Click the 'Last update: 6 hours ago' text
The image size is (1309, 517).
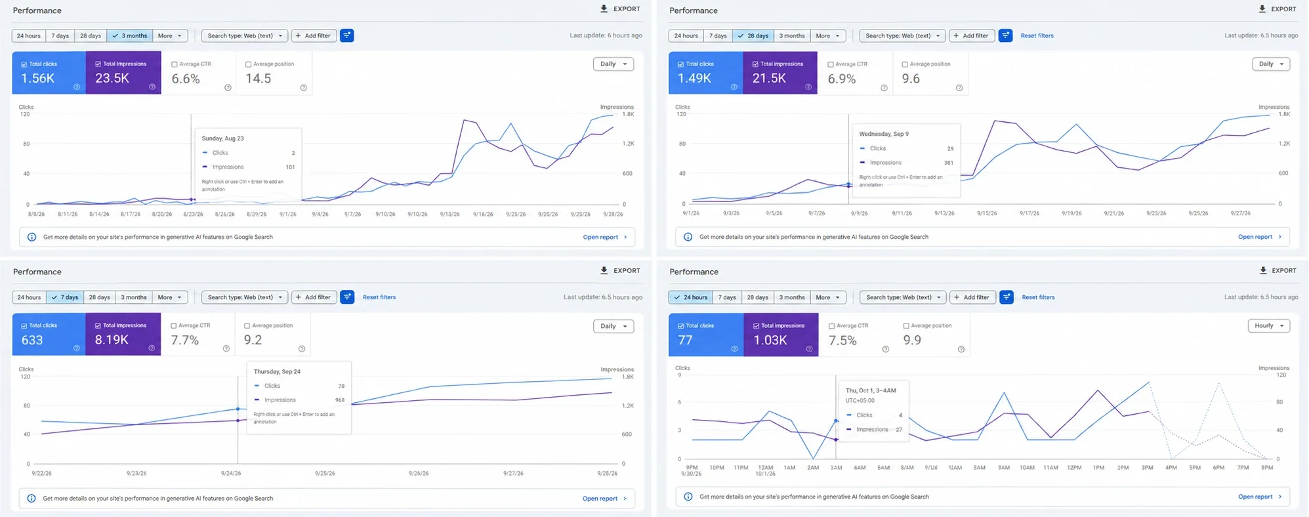[x=606, y=35]
